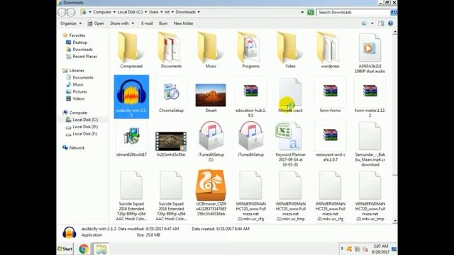Toggle the preview pane

381,23
